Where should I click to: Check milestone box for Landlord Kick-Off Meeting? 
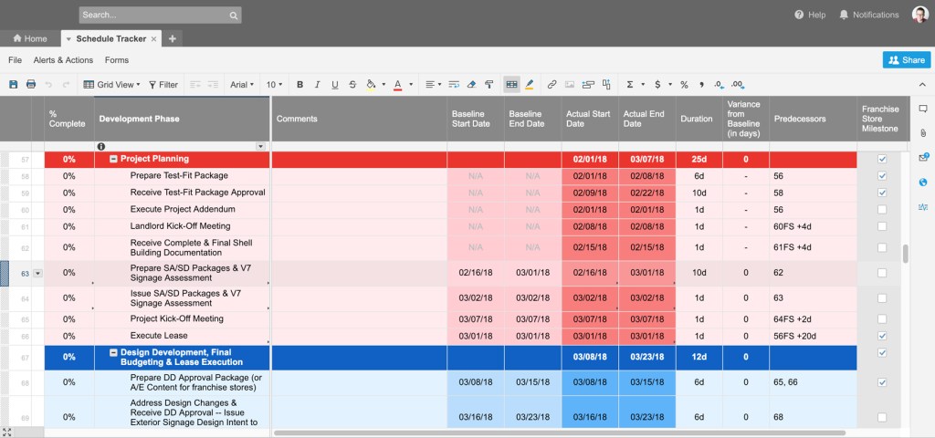(881, 226)
